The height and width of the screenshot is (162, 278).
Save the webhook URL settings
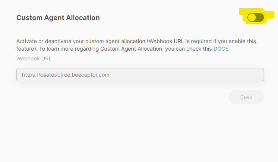[246, 97]
